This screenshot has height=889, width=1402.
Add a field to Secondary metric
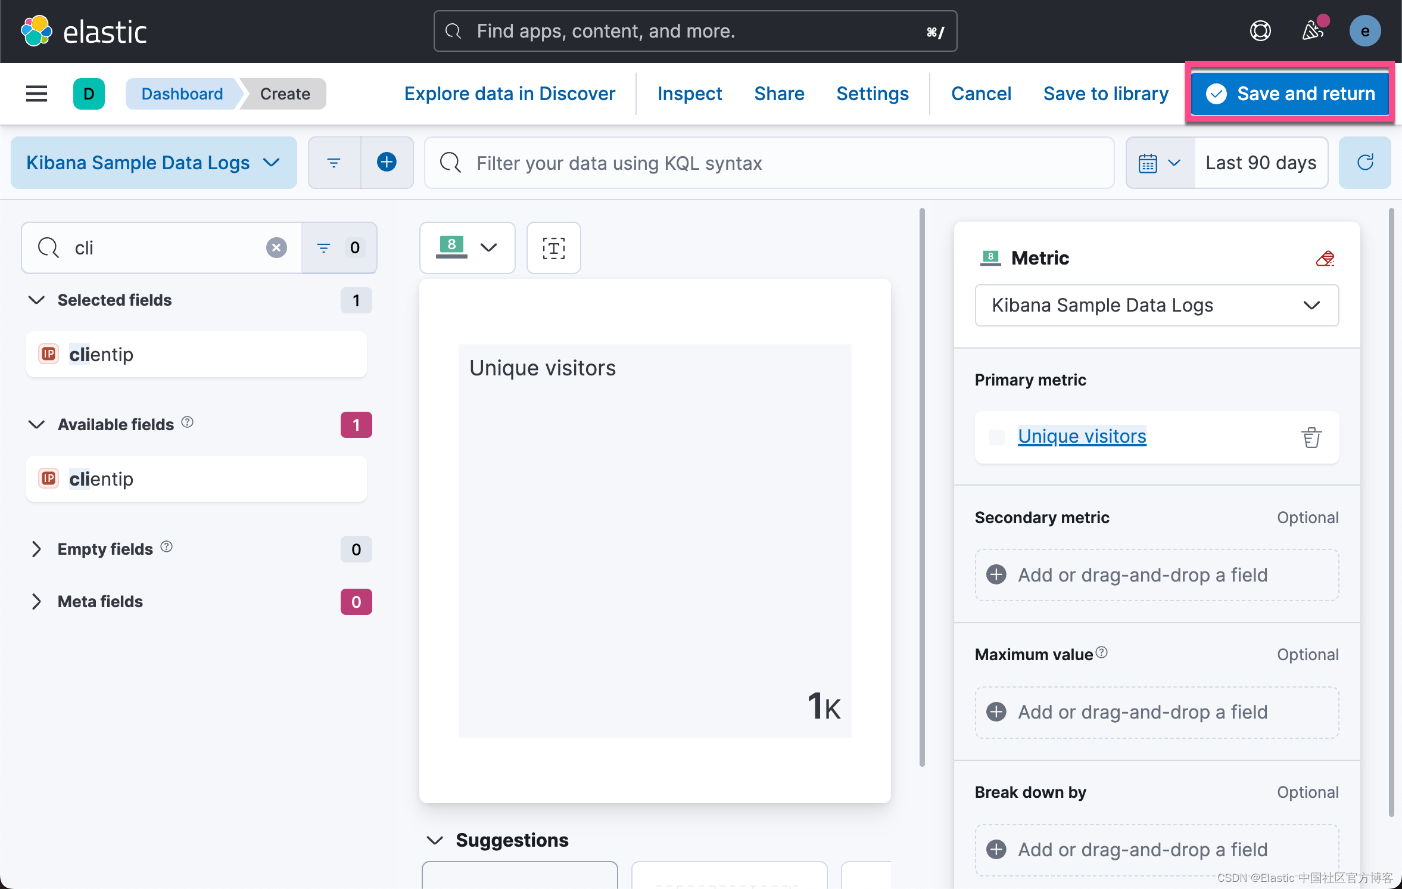coord(1157,575)
